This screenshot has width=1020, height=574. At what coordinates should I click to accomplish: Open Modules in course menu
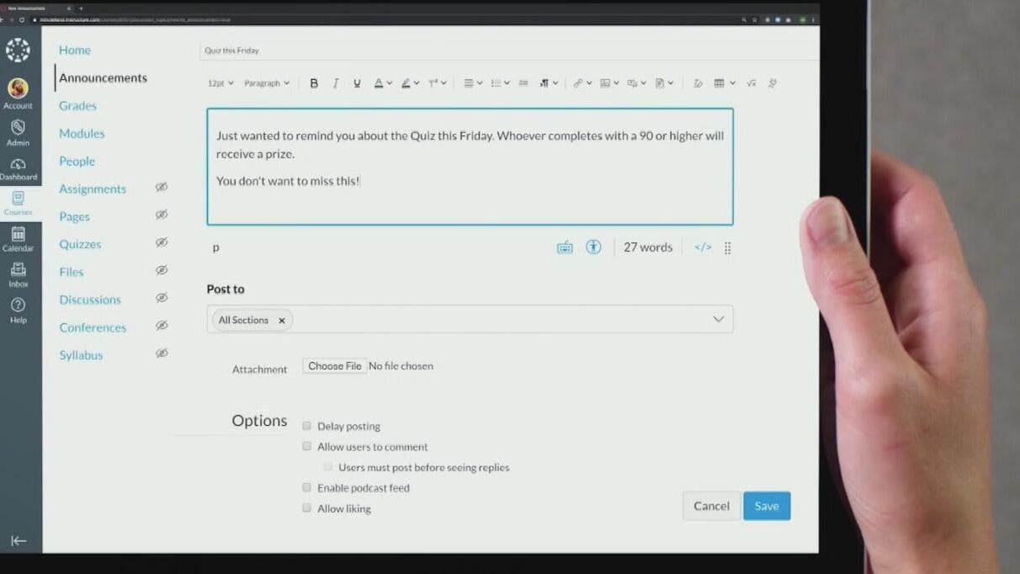[x=82, y=133]
